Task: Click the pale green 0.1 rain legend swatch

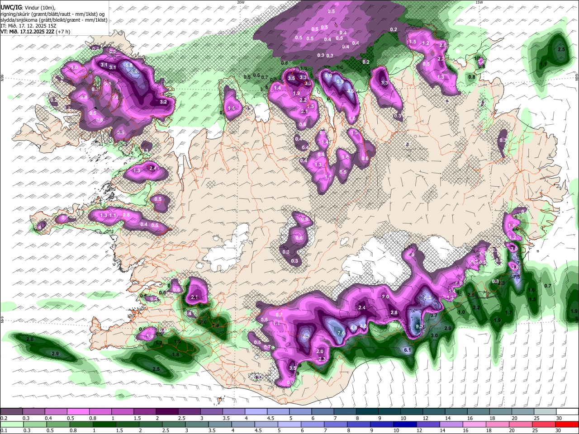Action: click(11, 424)
